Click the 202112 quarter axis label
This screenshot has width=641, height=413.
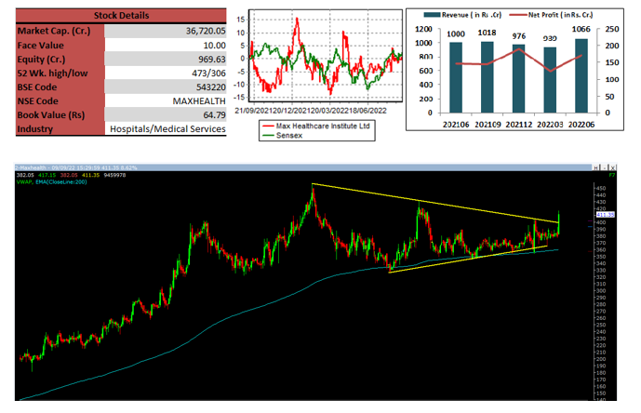(519, 125)
